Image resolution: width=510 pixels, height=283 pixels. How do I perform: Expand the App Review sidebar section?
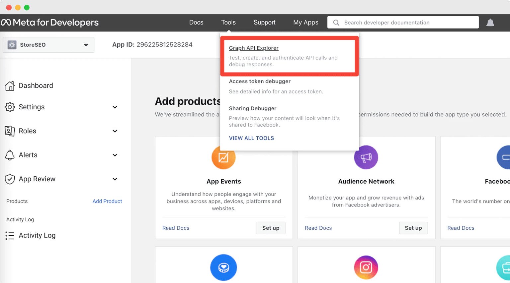click(115, 179)
